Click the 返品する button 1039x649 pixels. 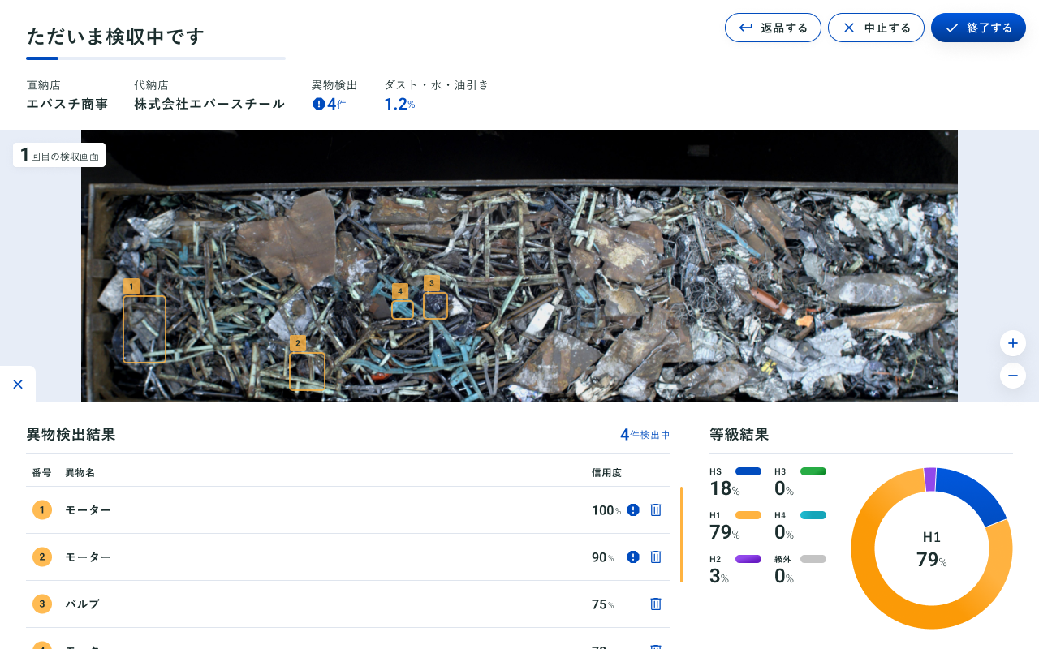click(x=773, y=27)
